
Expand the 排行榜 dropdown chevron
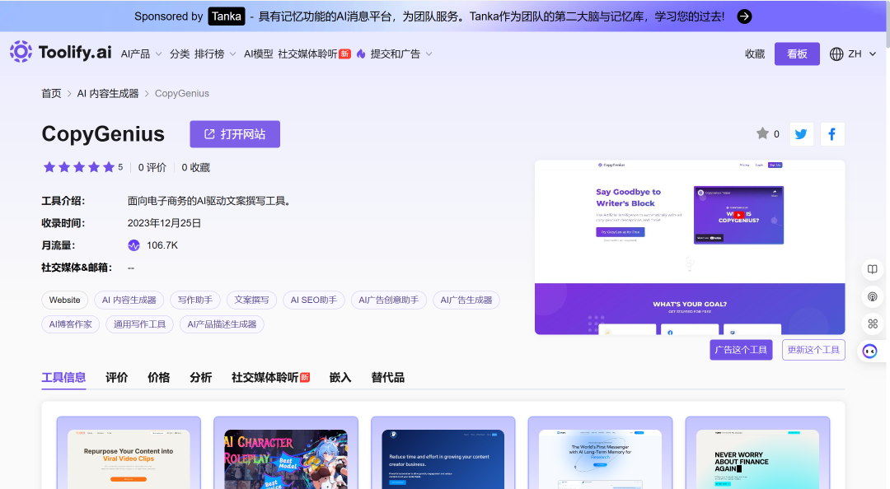232,54
